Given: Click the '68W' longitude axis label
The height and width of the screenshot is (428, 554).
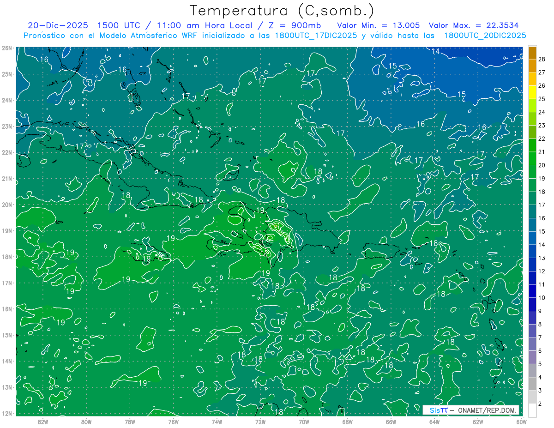Looking at the screenshot, I should pyautogui.click(x=347, y=422).
